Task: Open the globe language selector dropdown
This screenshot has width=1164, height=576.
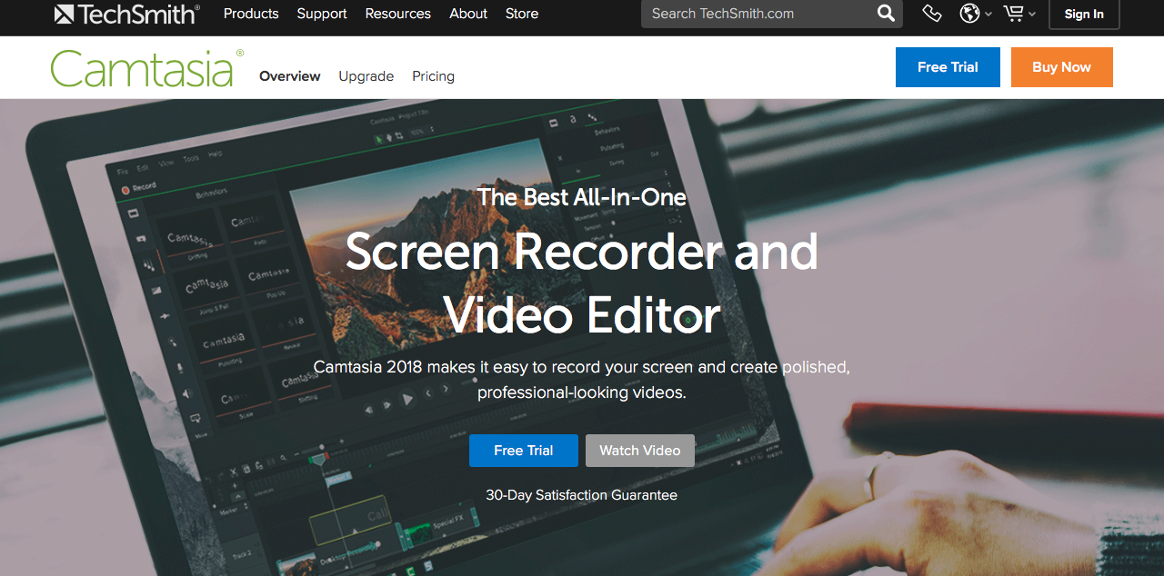Action: (976, 14)
